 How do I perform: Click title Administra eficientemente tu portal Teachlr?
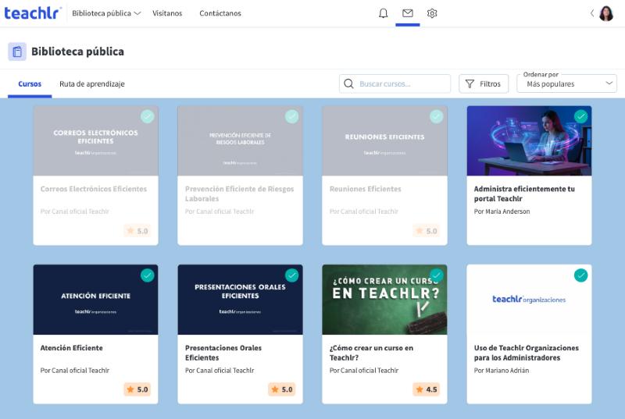(x=524, y=194)
